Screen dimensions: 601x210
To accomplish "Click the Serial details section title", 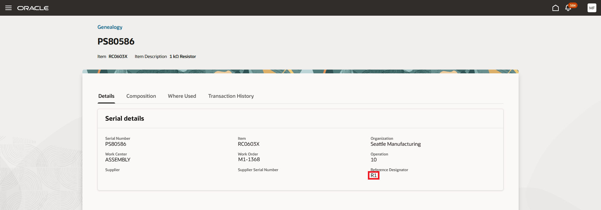I will click(x=125, y=118).
